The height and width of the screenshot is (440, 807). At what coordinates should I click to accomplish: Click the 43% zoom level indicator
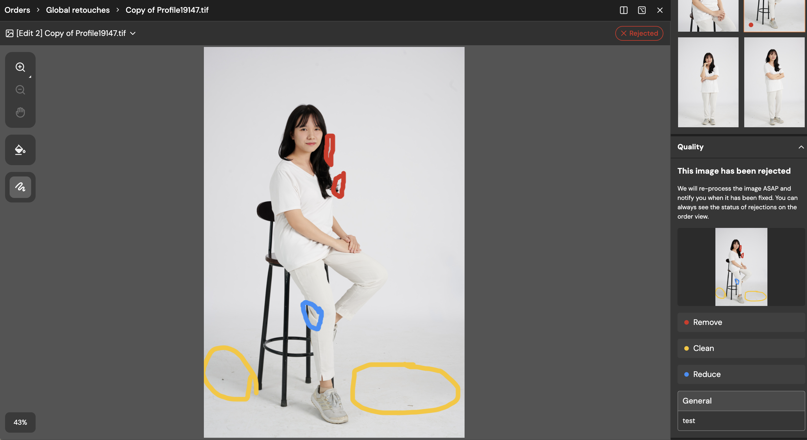click(20, 422)
